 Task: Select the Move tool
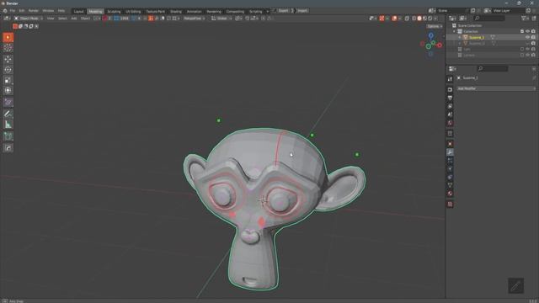click(x=8, y=60)
